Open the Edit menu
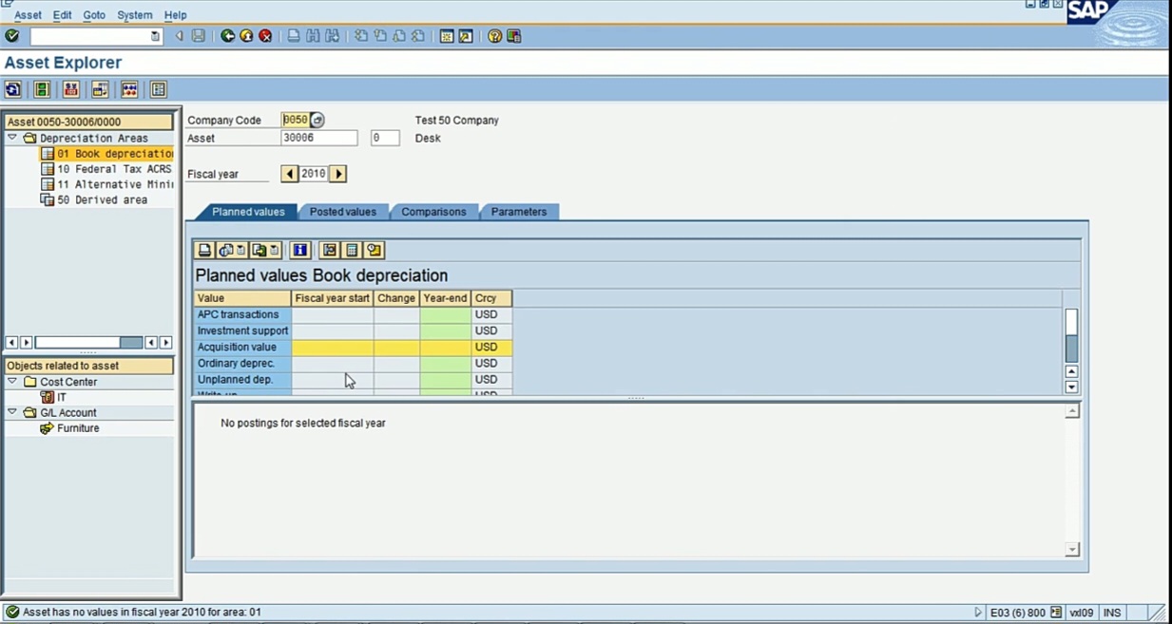The height and width of the screenshot is (624, 1172). 62,15
